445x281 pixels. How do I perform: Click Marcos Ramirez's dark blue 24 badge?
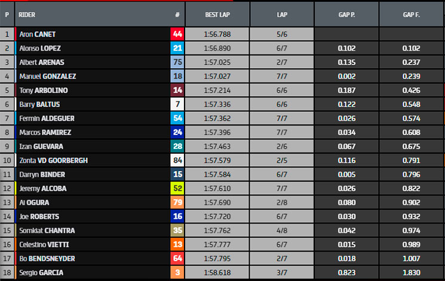click(x=177, y=132)
